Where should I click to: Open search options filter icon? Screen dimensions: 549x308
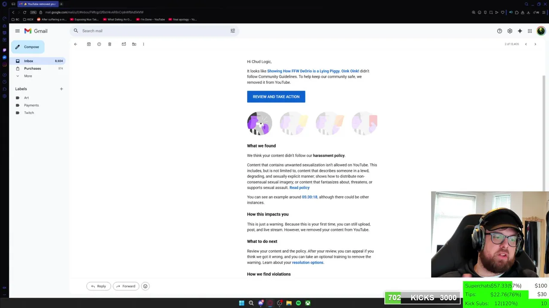tap(232, 31)
